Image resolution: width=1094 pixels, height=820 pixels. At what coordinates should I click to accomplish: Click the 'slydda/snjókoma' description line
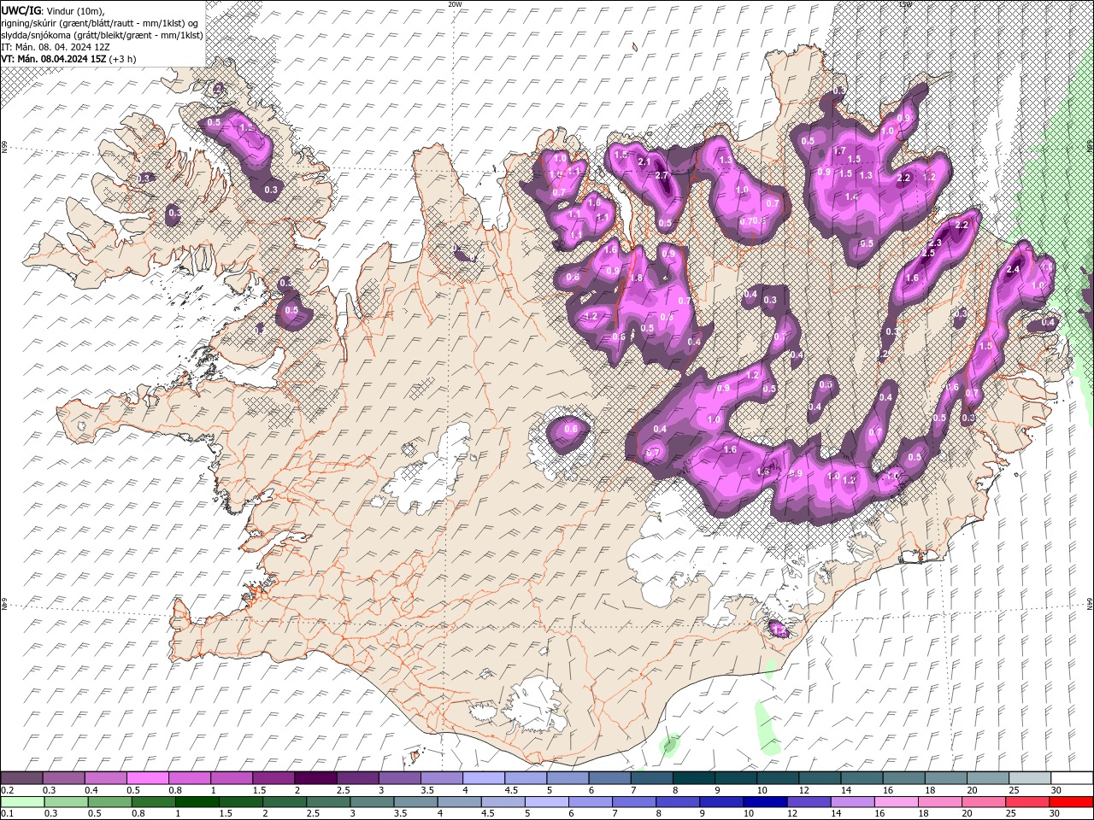(x=101, y=35)
